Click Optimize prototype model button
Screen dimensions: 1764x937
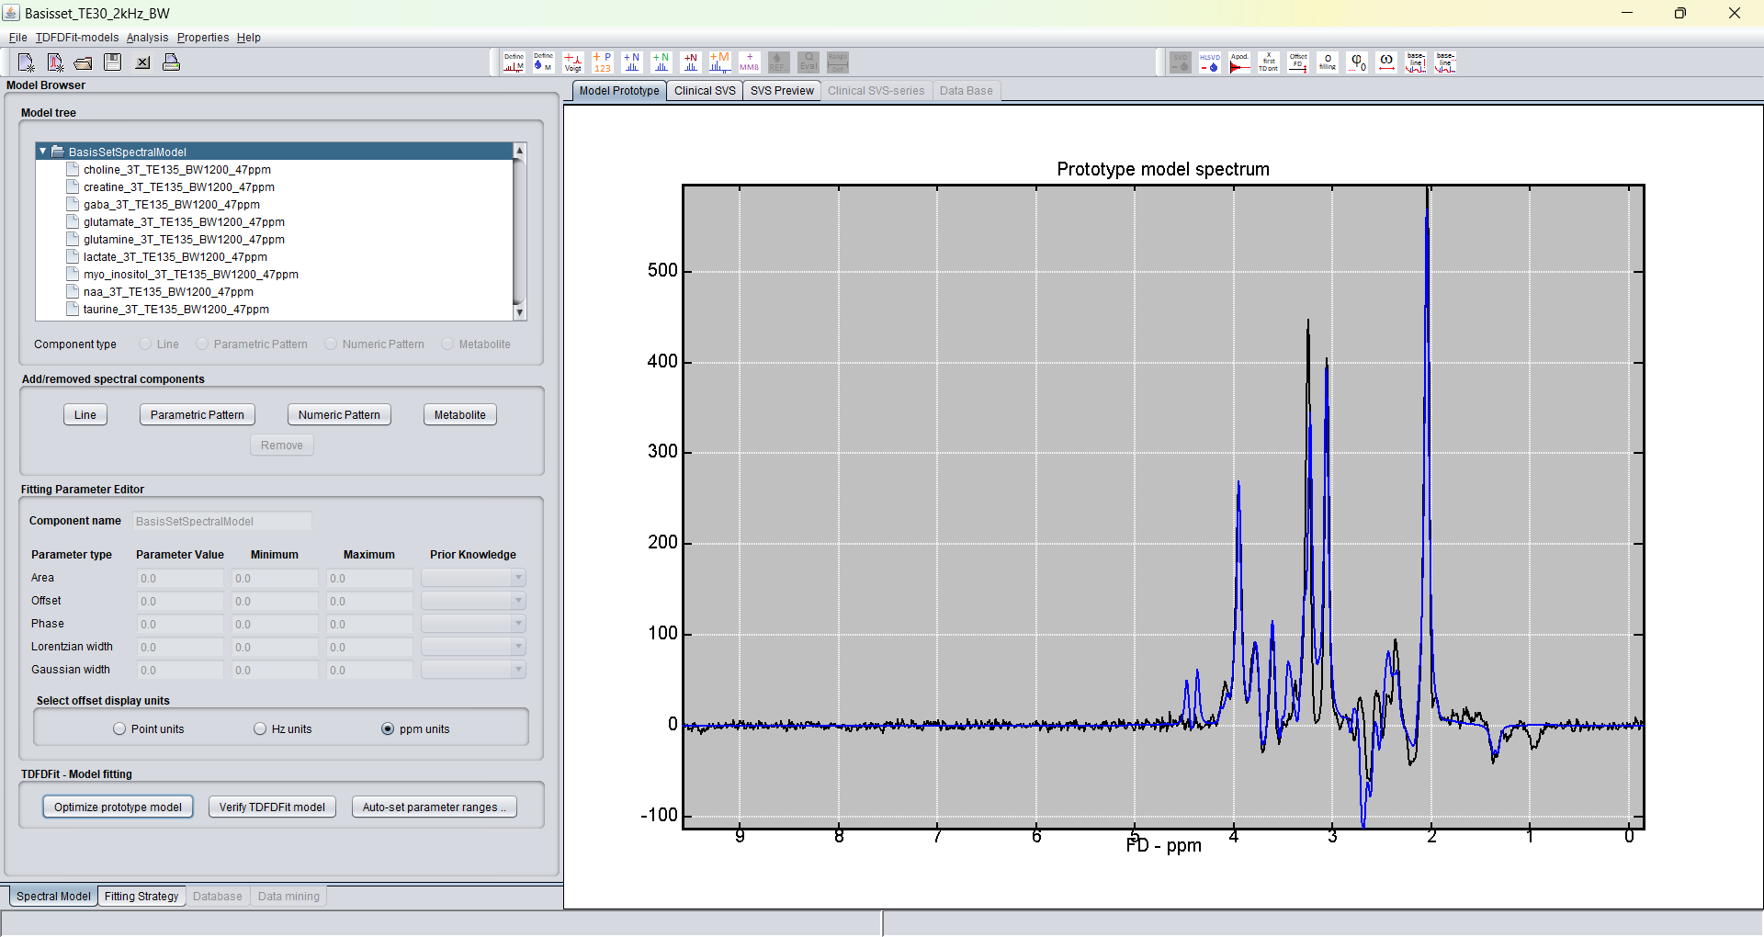118,807
